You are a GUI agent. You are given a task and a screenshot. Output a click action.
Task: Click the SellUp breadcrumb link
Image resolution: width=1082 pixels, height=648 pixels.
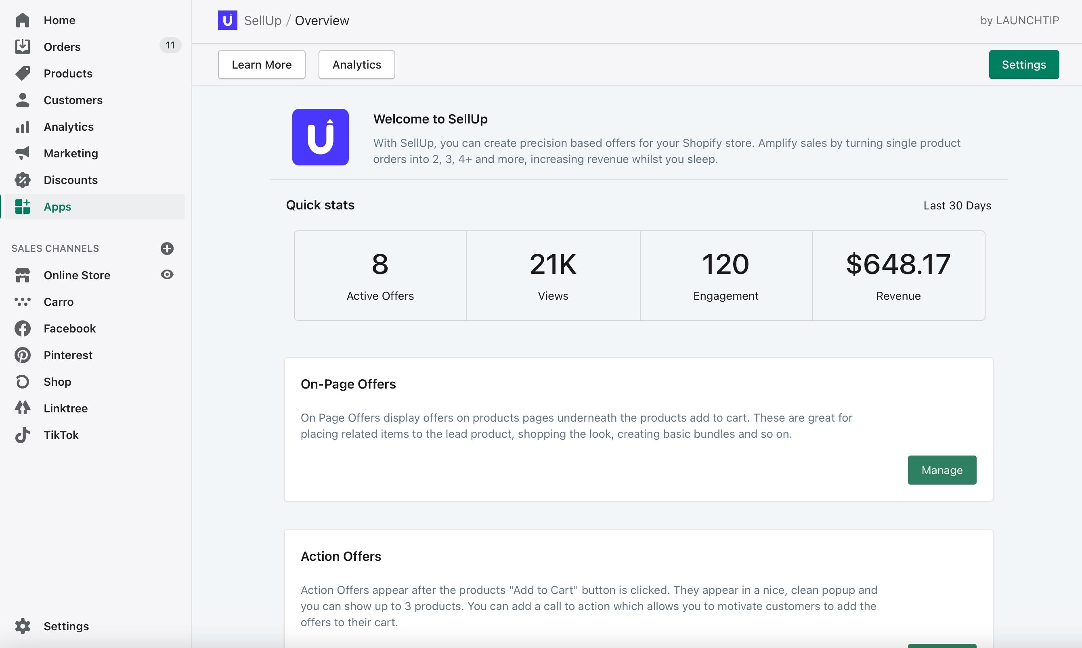click(262, 21)
